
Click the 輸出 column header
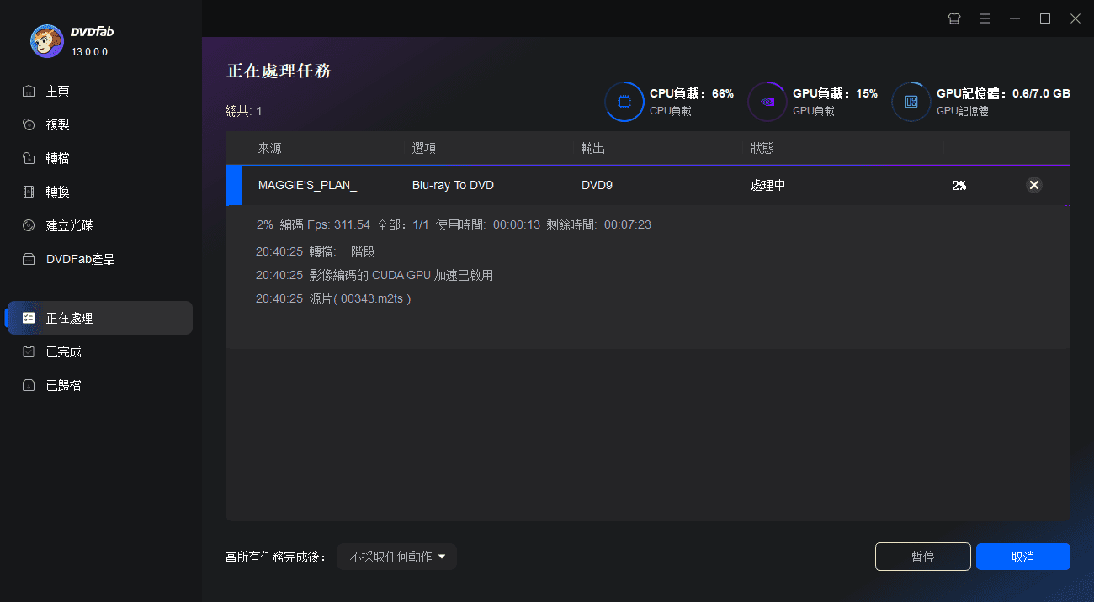[x=593, y=148]
